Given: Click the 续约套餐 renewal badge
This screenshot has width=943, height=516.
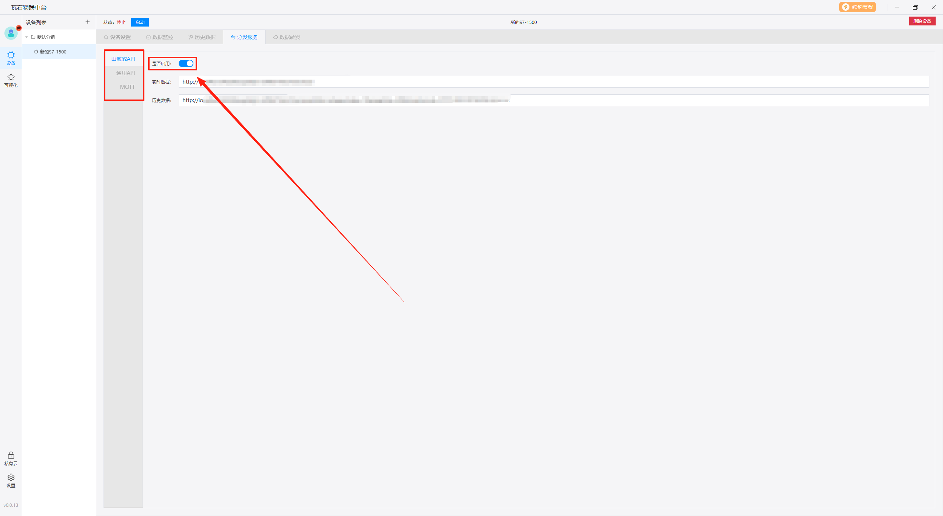Looking at the screenshot, I should 857,7.
